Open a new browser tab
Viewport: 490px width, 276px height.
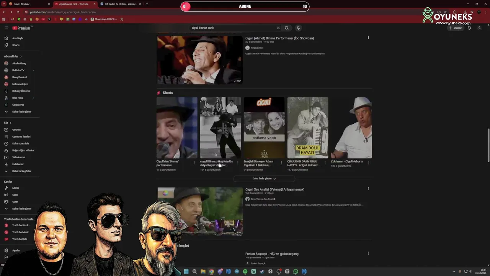click(x=147, y=4)
